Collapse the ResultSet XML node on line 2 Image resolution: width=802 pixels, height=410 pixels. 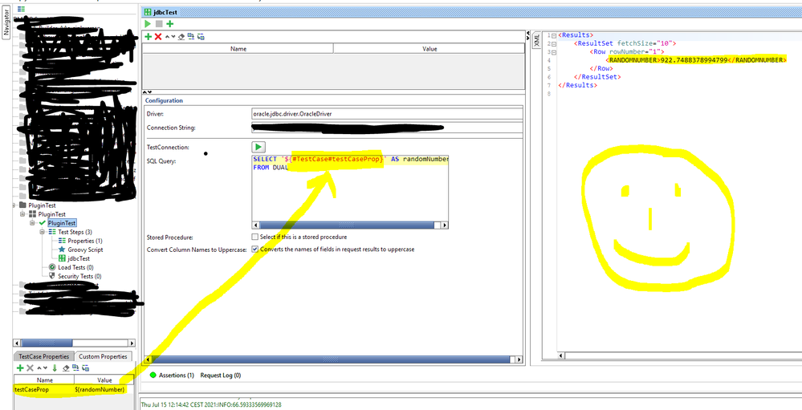pyautogui.click(x=554, y=43)
